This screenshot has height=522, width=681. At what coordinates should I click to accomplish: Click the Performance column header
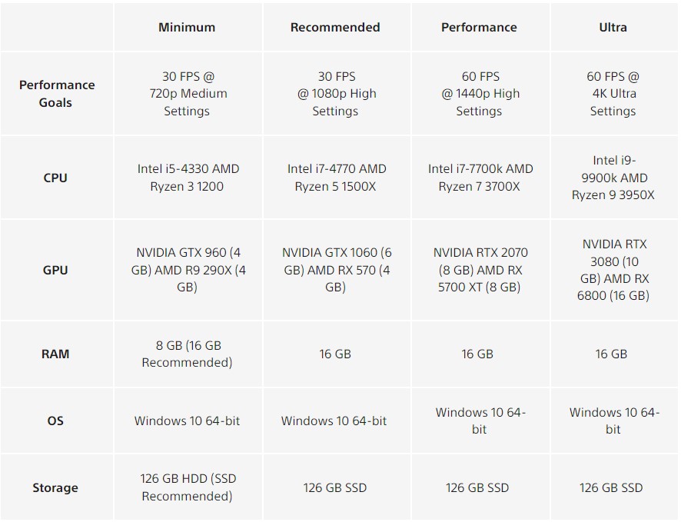pyautogui.click(x=479, y=28)
